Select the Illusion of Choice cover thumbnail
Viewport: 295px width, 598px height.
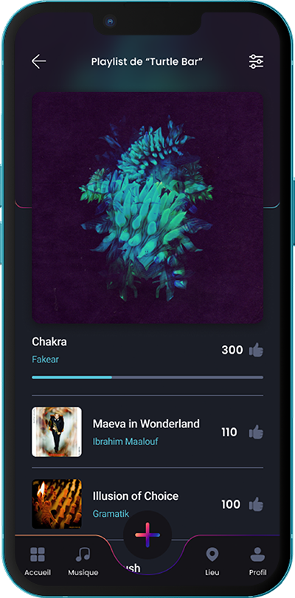pyautogui.click(x=56, y=504)
